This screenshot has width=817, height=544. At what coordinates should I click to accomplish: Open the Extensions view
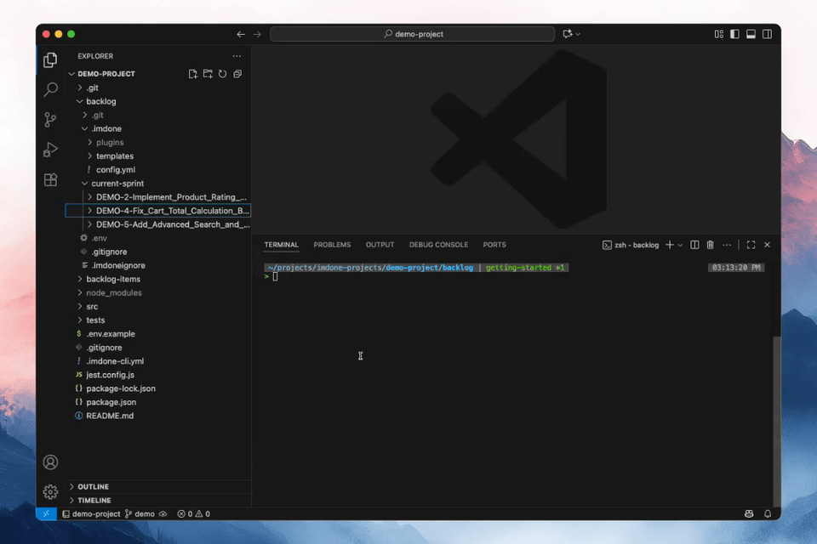tap(50, 180)
